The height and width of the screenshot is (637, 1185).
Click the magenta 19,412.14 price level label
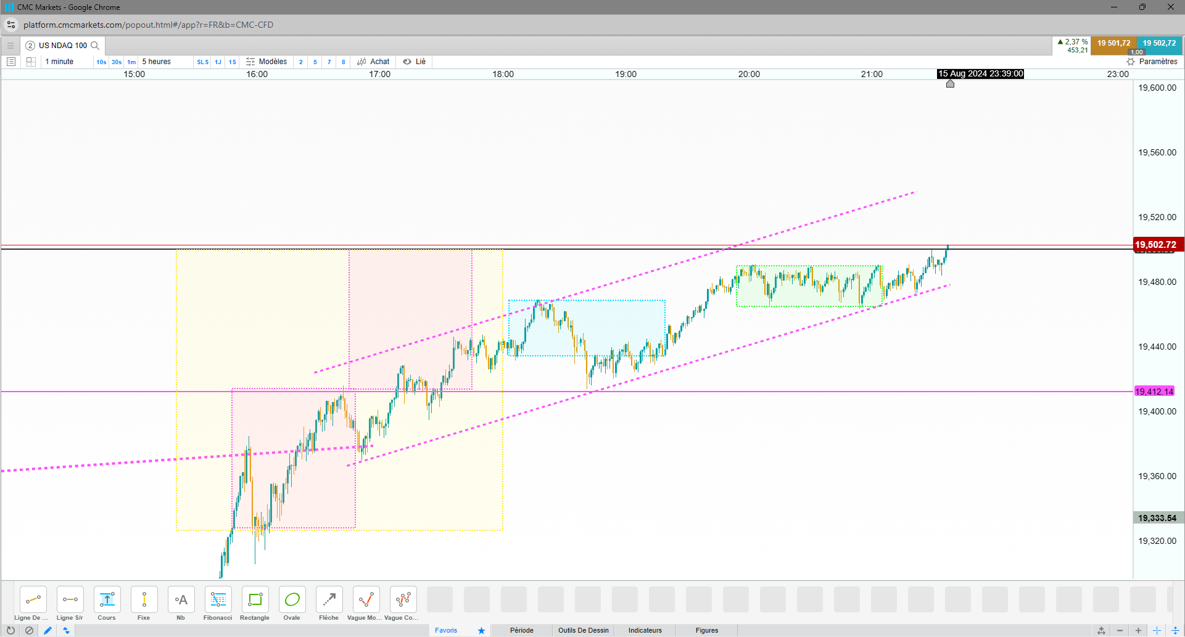[1154, 392]
